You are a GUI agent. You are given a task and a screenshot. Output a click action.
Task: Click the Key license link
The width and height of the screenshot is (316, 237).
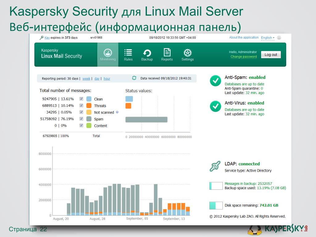(47, 38)
